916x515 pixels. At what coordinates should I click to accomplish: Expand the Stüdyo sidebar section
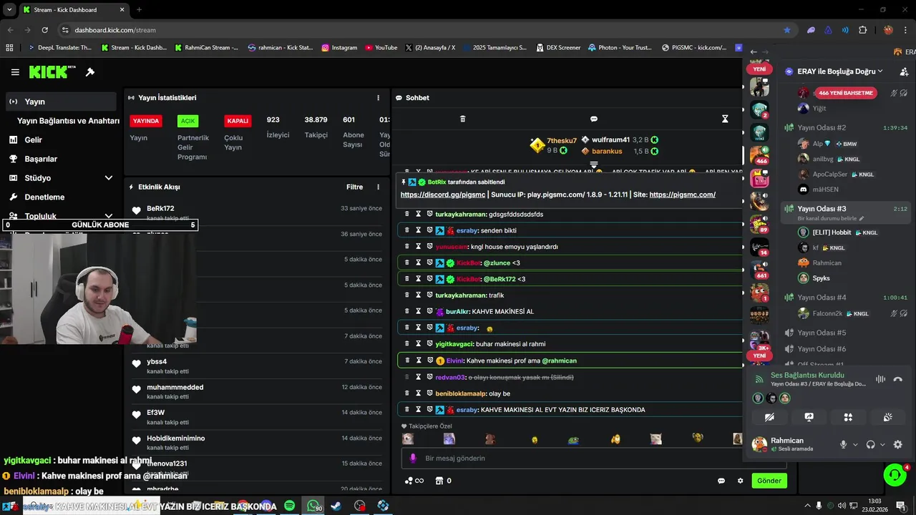pos(109,178)
